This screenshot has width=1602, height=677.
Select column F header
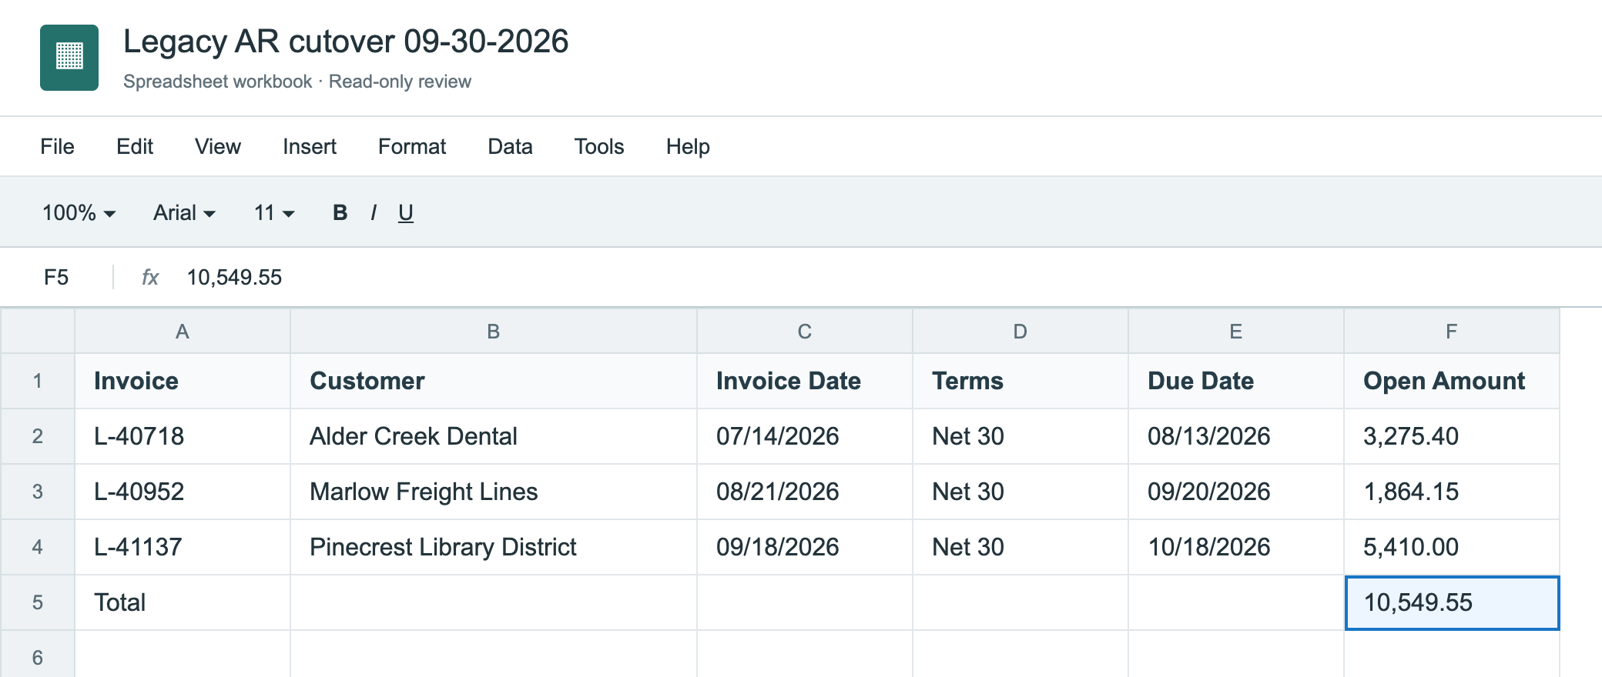click(x=1452, y=331)
